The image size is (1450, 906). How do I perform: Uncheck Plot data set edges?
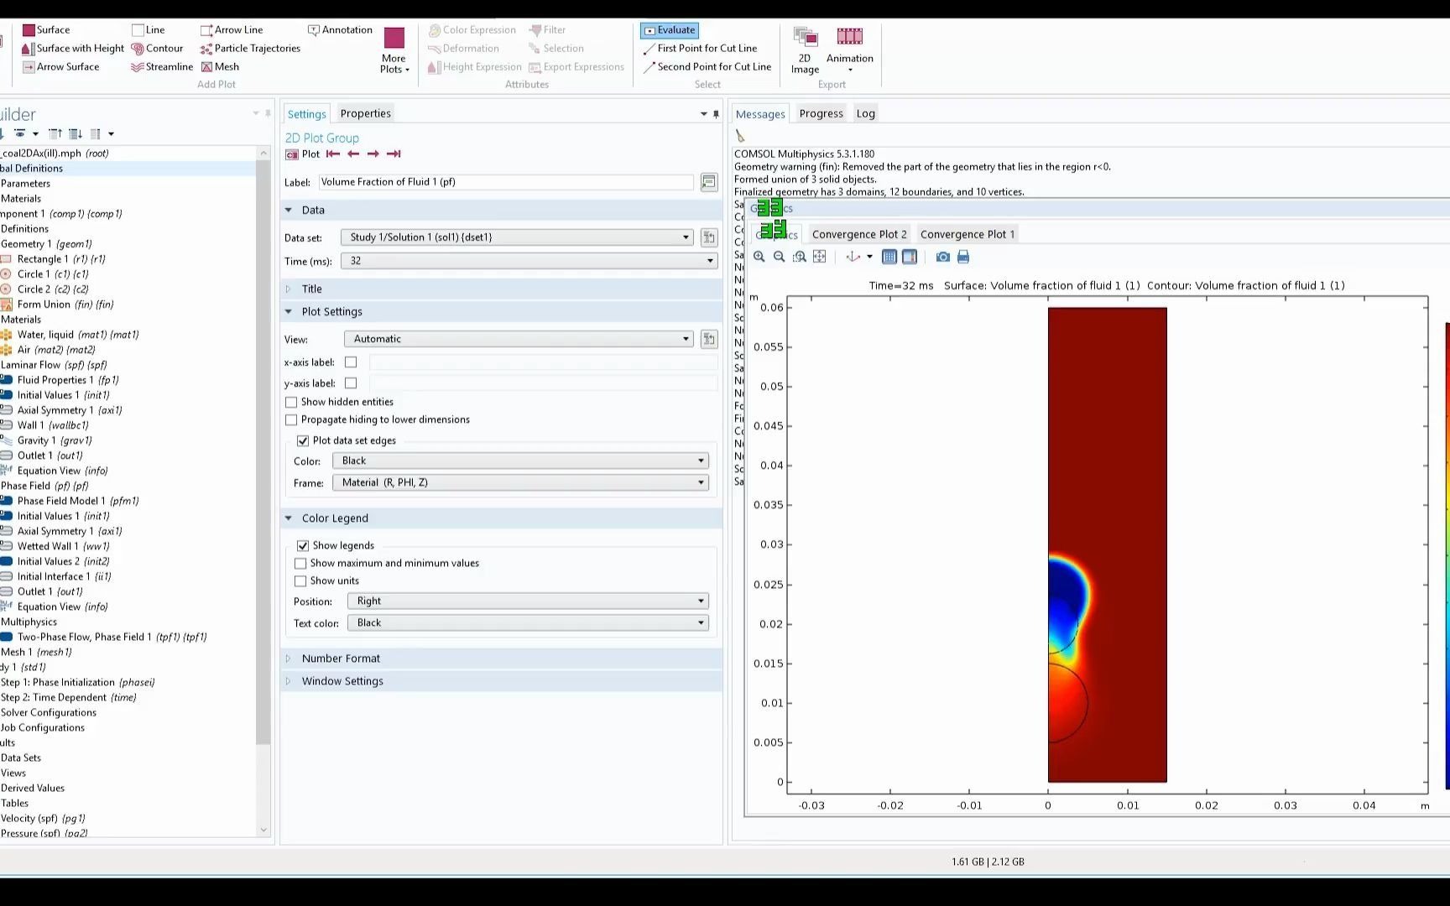[x=302, y=440]
